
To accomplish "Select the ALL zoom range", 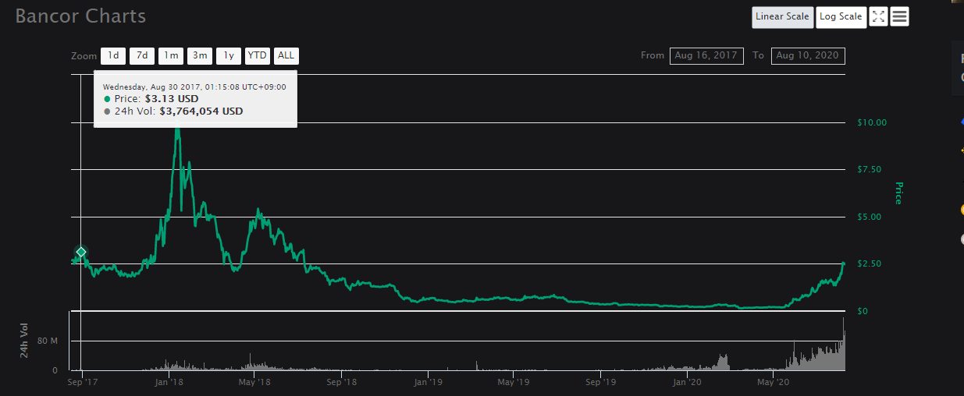I will click(x=286, y=55).
